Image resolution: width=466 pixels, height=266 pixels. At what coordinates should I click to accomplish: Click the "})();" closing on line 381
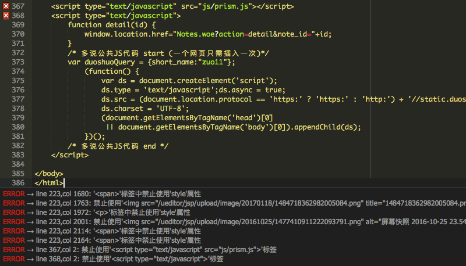click(95, 136)
